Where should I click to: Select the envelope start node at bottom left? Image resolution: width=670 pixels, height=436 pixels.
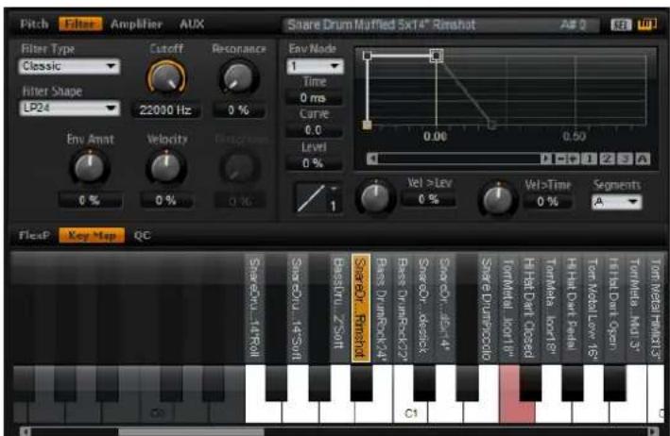367,125
